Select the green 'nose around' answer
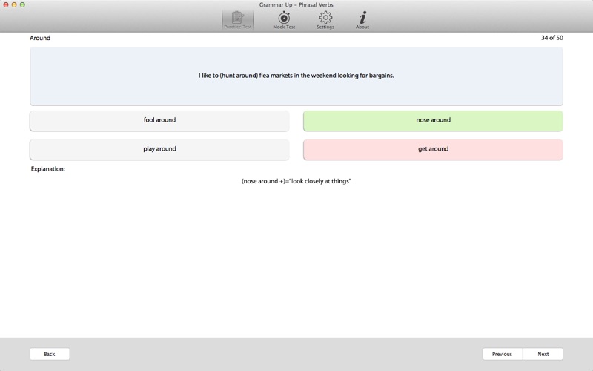Image resolution: width=593 pixels, height=371 pixels. point(433,120)
